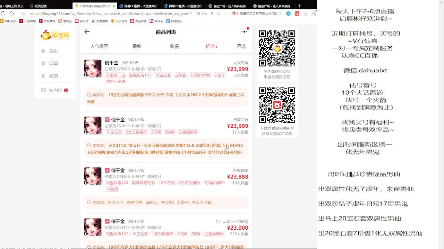Screen dimensions: 444x249
Task: Click the 9隐身 tag
Action: (x=170, y=132)
